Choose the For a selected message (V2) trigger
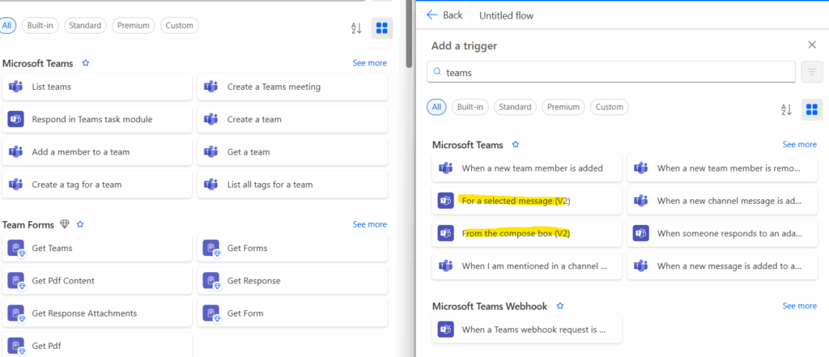This screenshot has height=357, width=829. [x=527, y=201]
